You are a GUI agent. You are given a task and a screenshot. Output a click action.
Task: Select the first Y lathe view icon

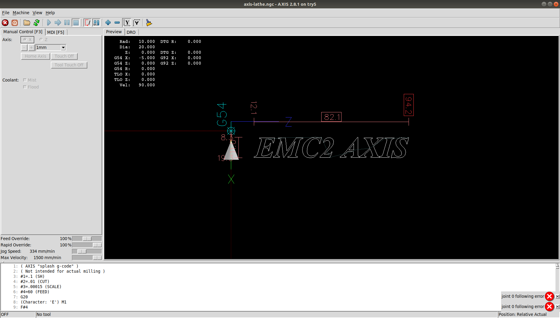(127, 23)
